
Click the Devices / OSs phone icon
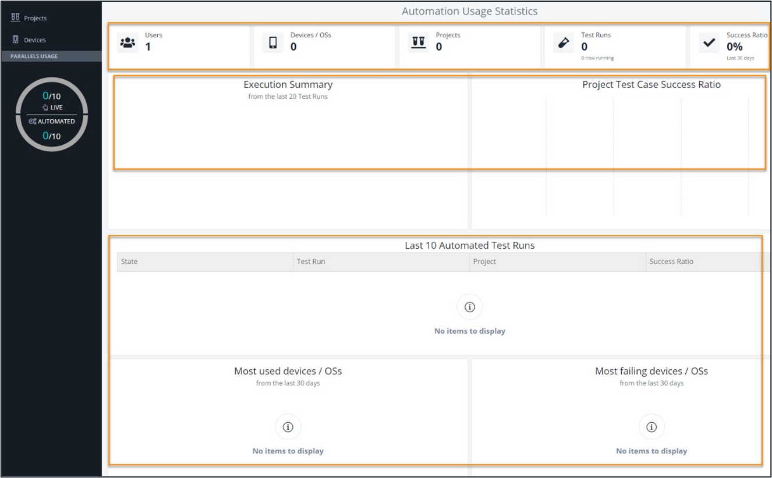point(272,43)
